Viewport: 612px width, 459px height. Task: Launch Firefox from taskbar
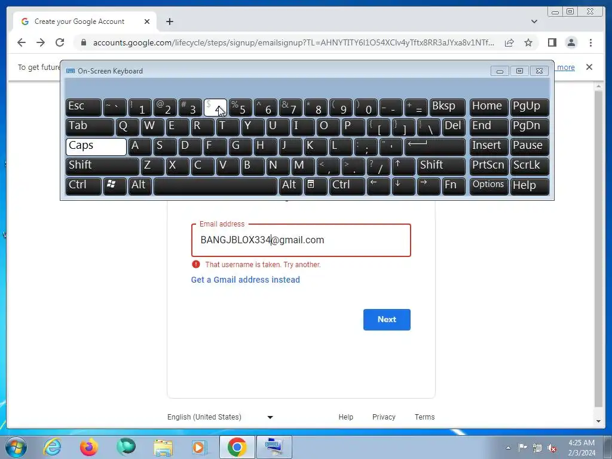[x=89, y=447]
